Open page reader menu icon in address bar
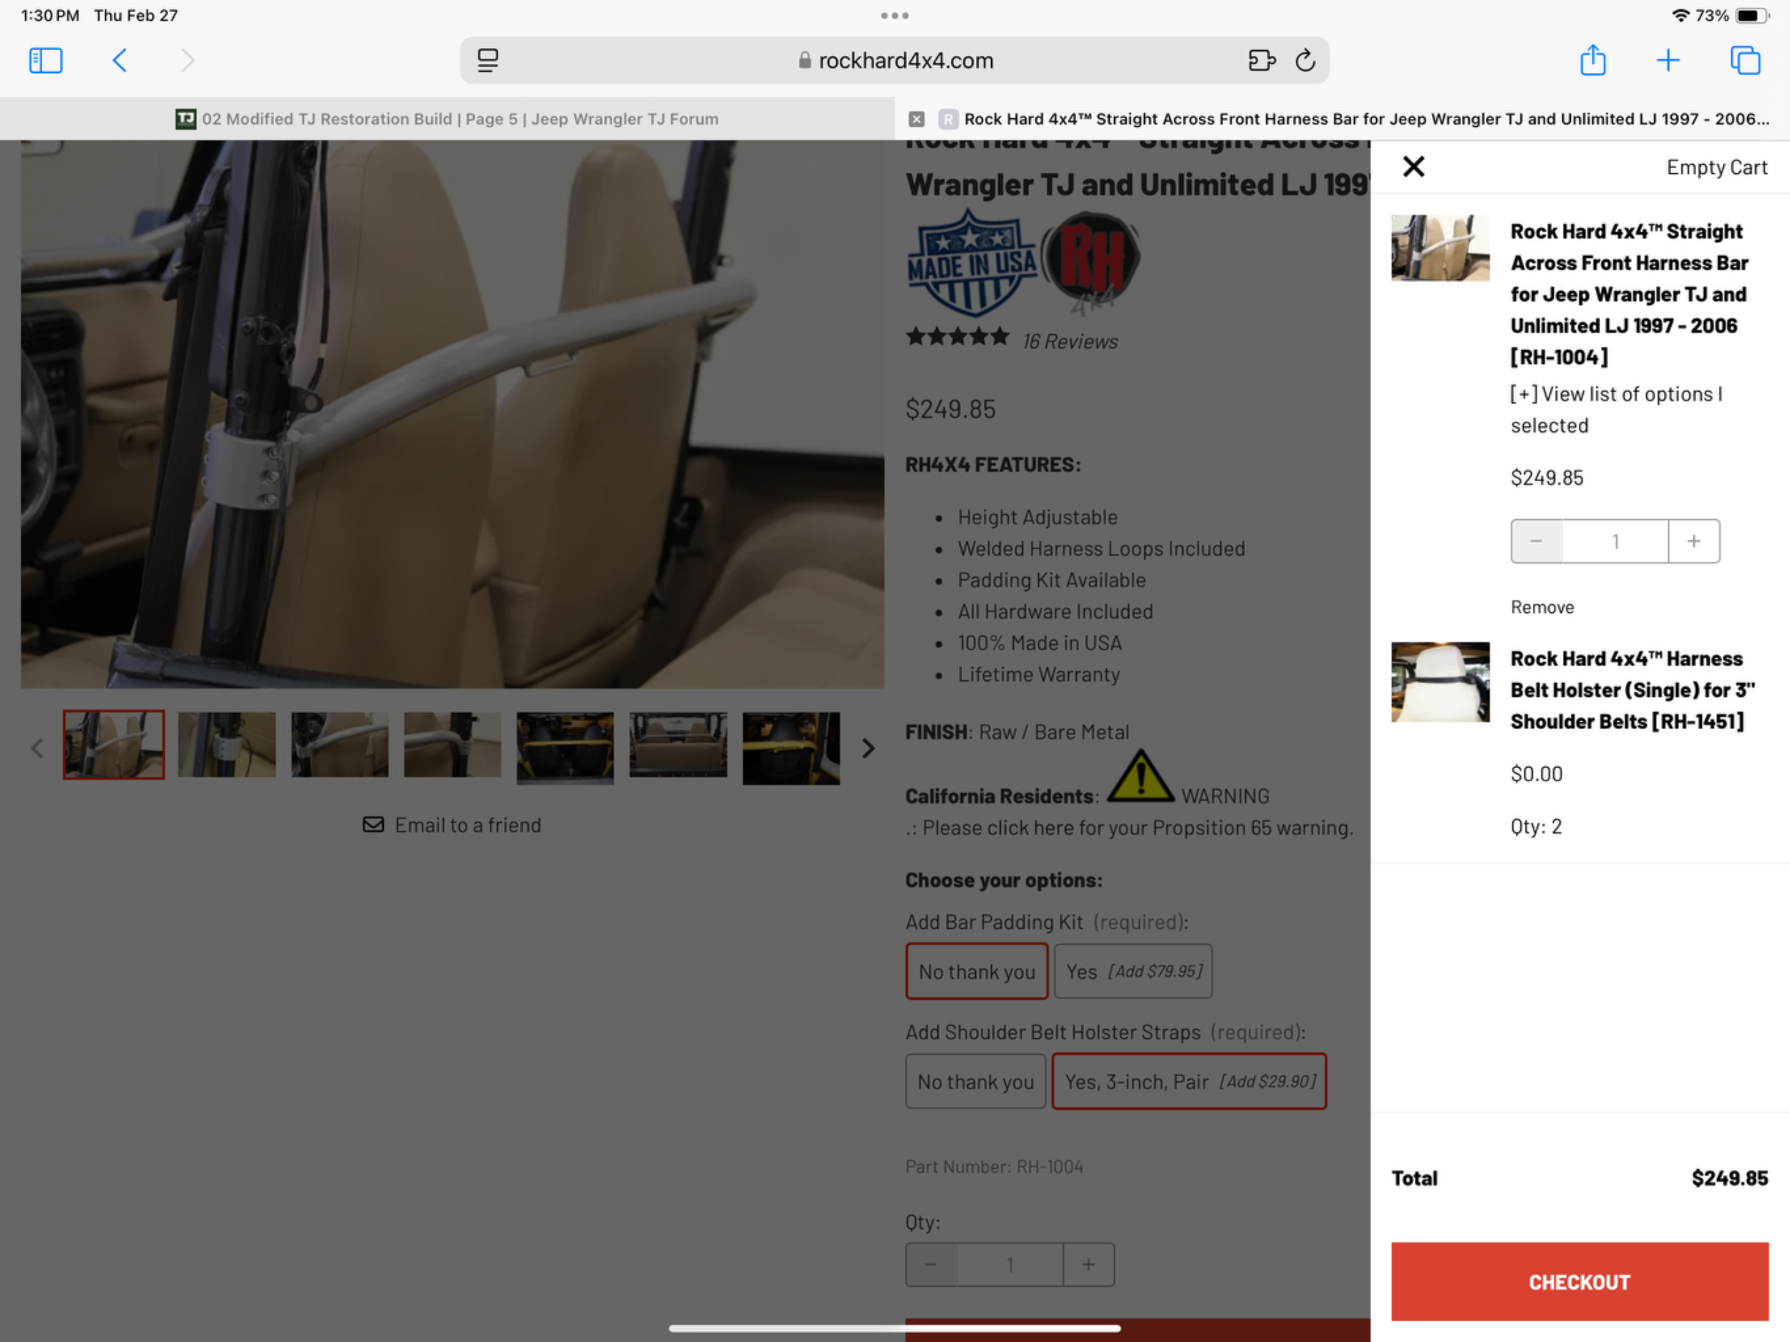The height and width of the screenshot is (1342, 1790). [488, 61]
